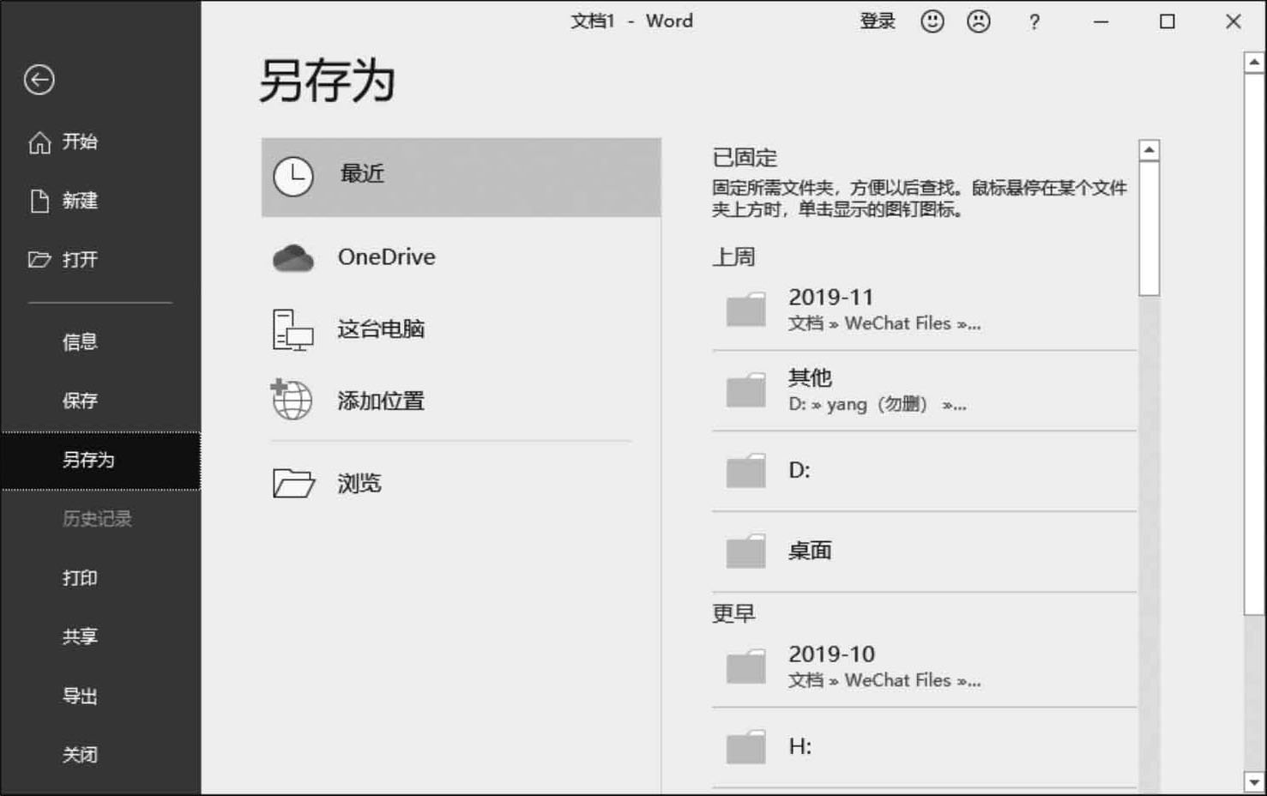The height and width of the screenshot is (796, 1267).
Task: Click the folder icon for 浏览
Action: coord(293,483)
